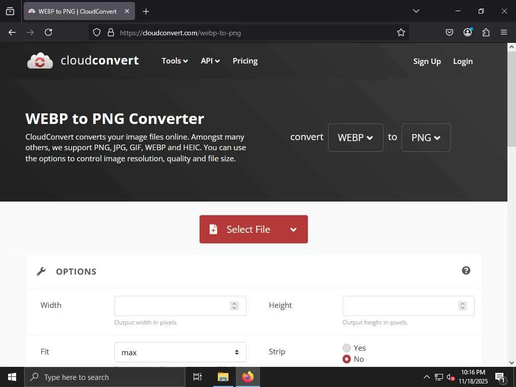
Task: Click the cloudconvert cloud logo
Action: point(40,61)
